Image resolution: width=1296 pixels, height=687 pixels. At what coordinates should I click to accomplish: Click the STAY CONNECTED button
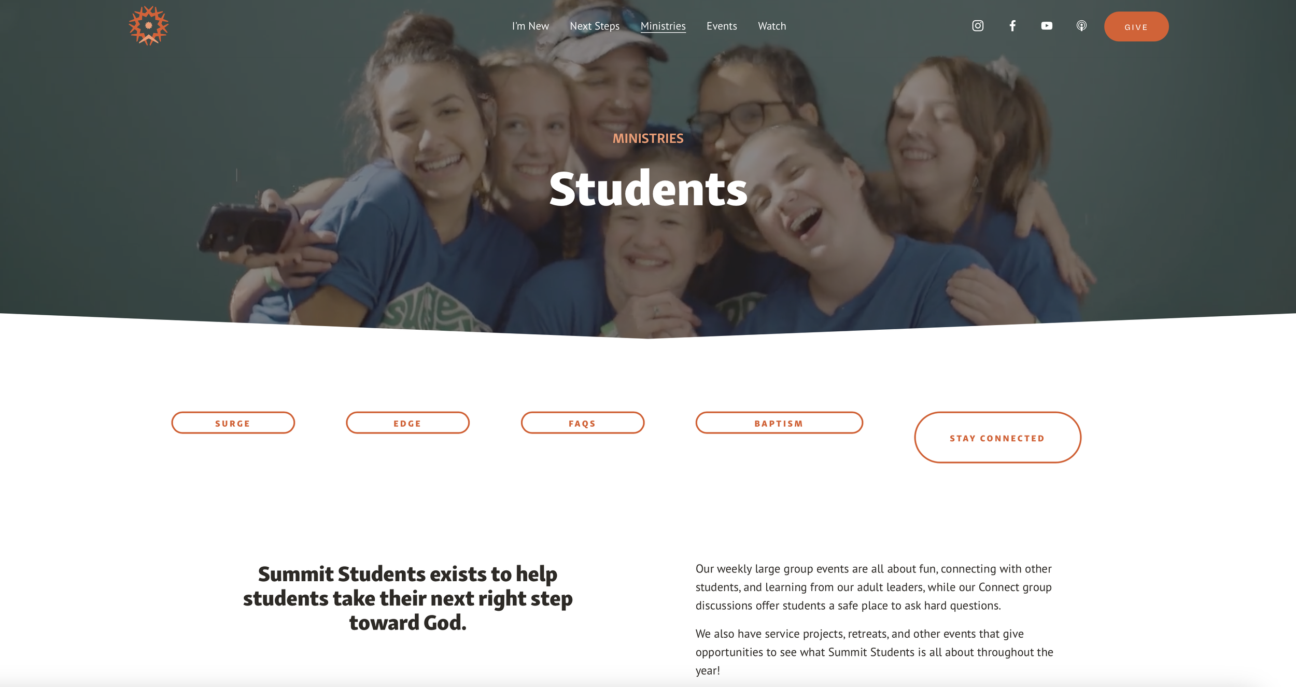[x=997, y=438]
